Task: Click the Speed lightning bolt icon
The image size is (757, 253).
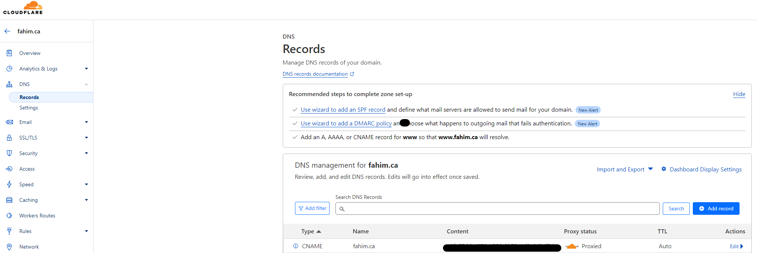Action: click(9, 184)
